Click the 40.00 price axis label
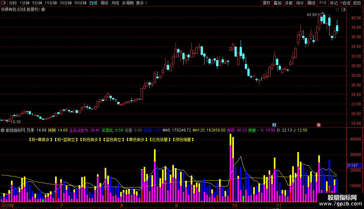364x209 pixels. [x=356, y=18]
